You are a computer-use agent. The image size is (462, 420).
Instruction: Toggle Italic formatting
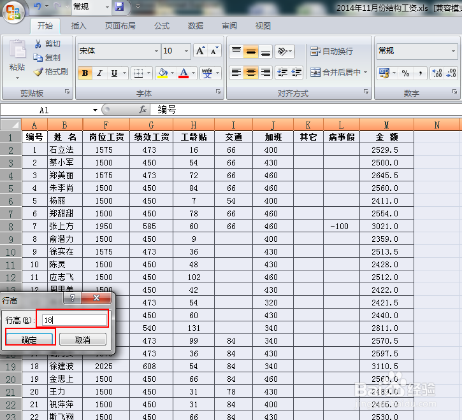[x=99, y=73]
